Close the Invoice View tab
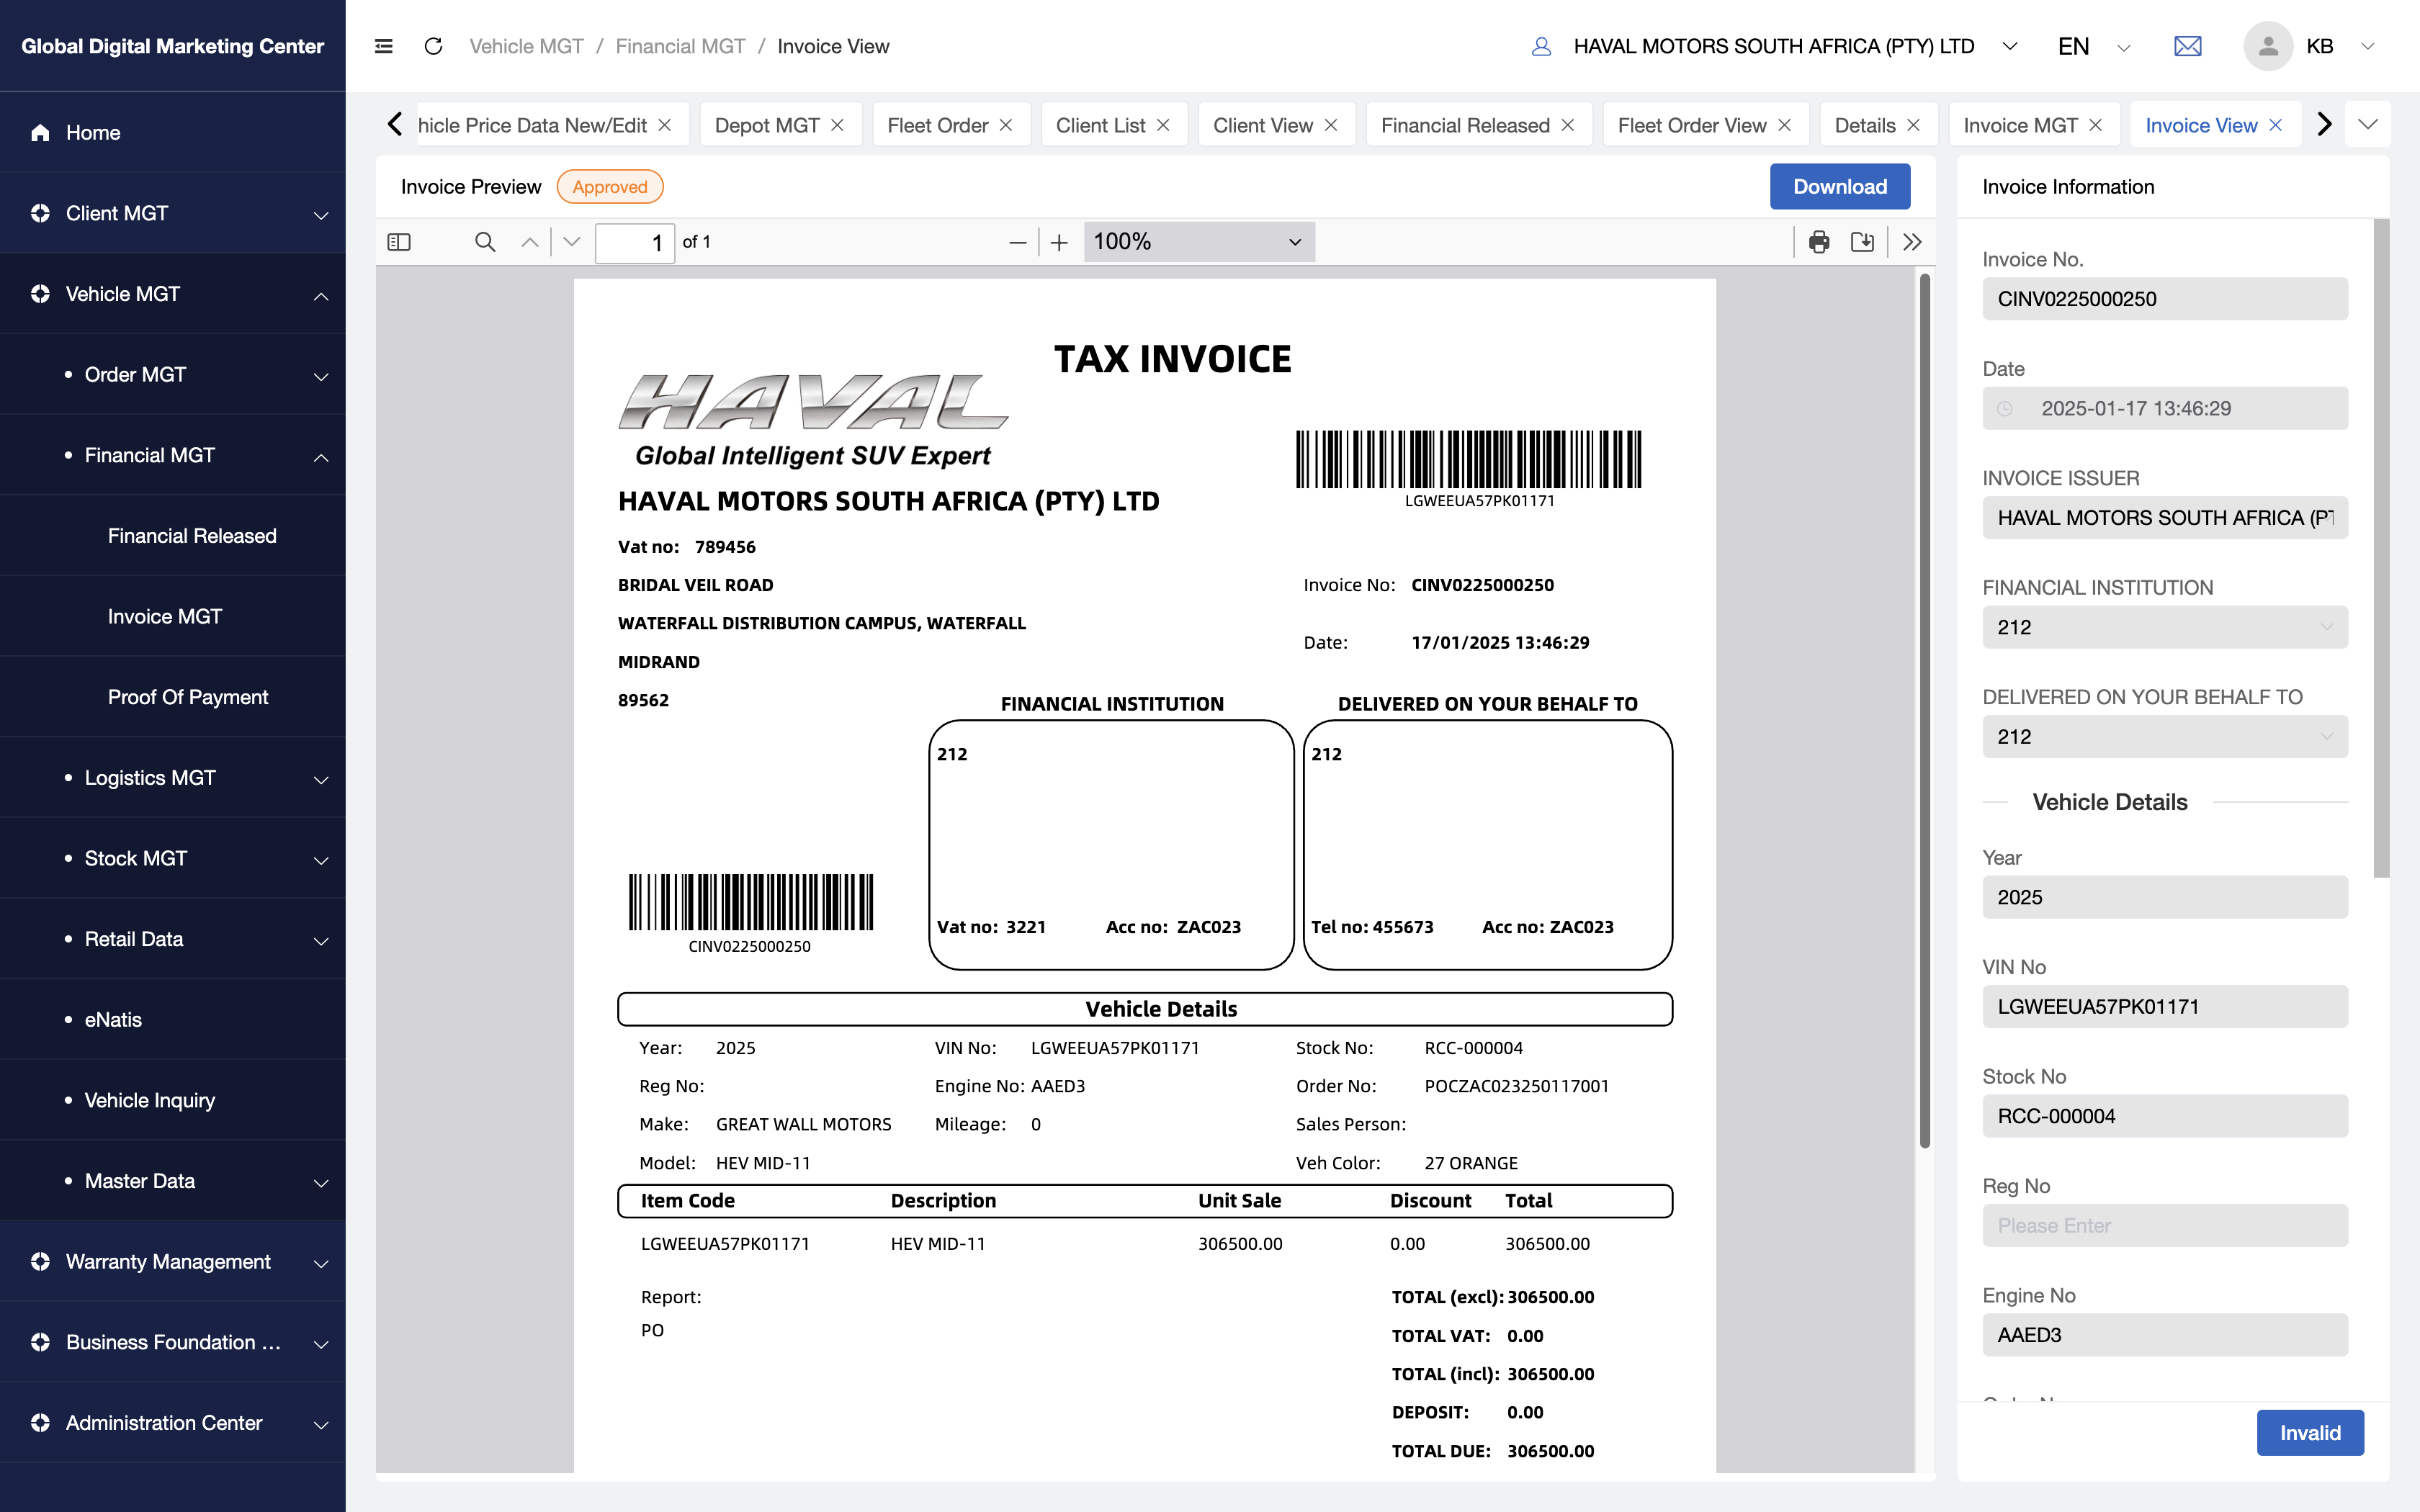 tap(2275, 125)
